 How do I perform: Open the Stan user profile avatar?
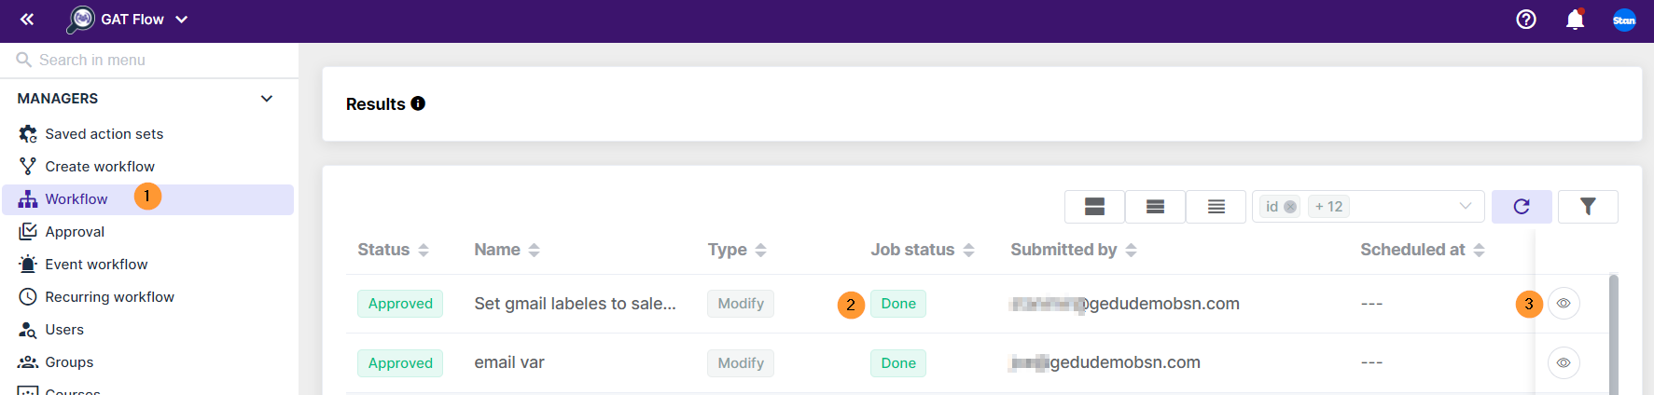(1624, 20)
